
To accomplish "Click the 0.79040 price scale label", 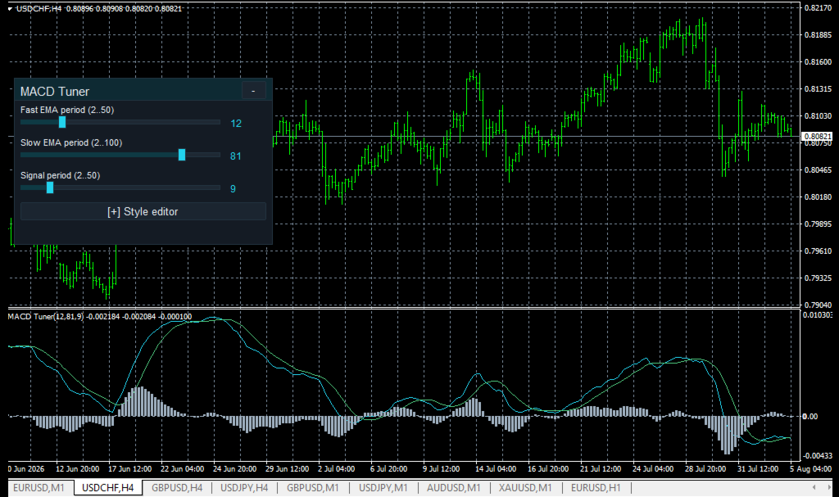I will [x=819, y=305].
